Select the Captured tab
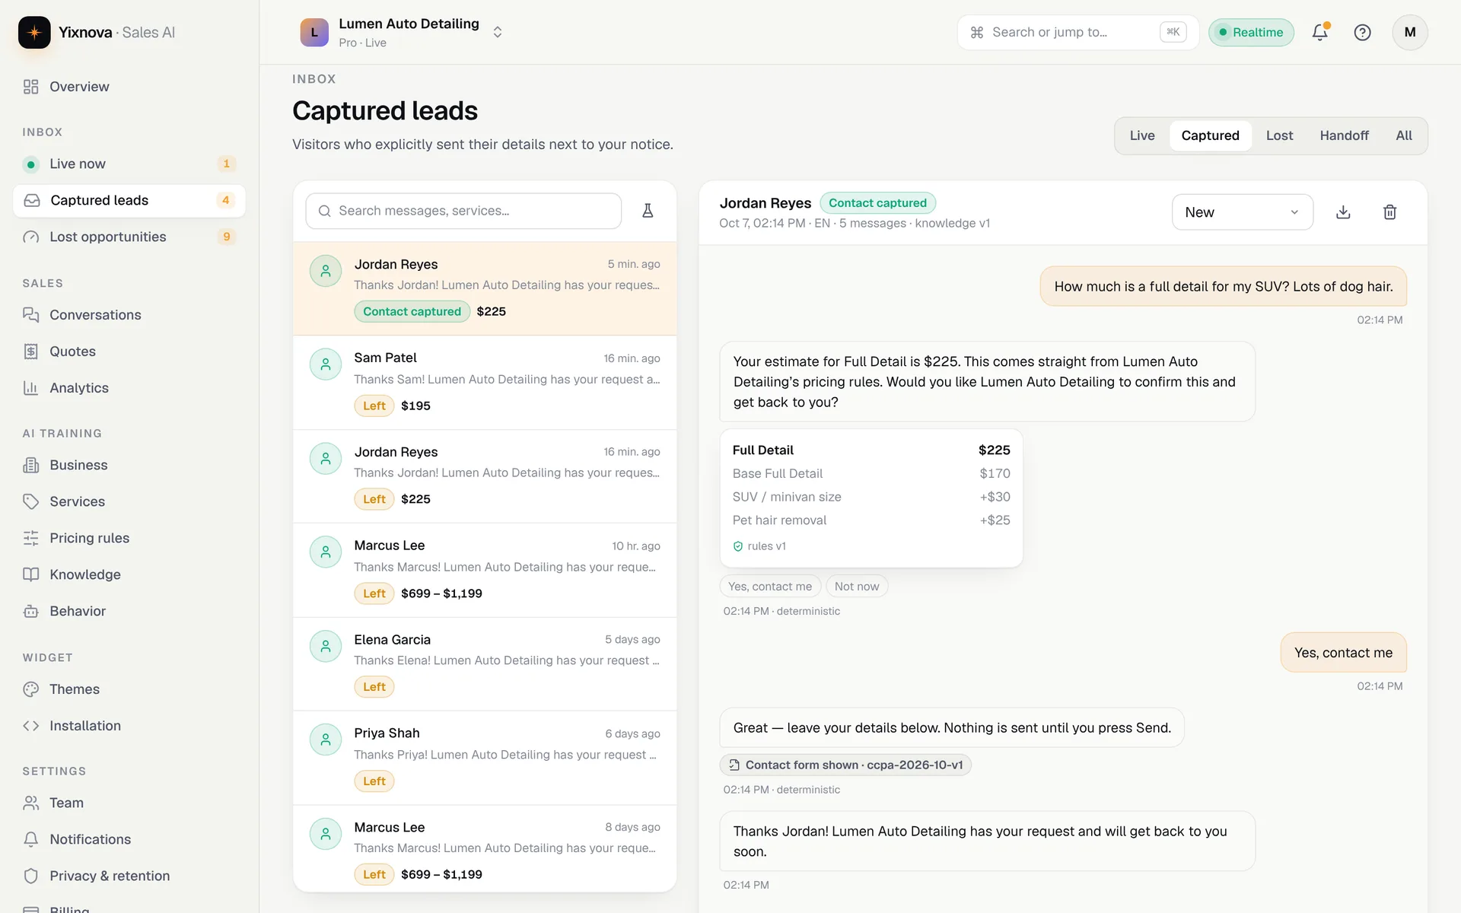The height and width of the screenshot is (913, 1461). click(x=1210, y=135)
